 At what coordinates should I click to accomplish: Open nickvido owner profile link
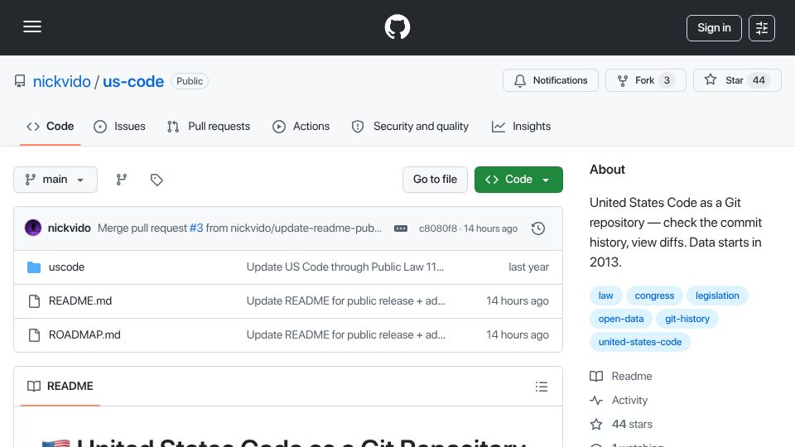tap(62, 81)
